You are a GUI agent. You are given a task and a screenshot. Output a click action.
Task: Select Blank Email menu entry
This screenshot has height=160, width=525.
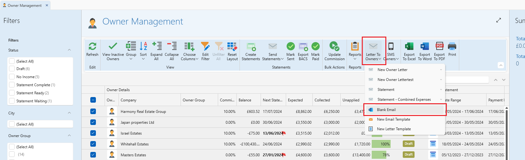[405, 110]
